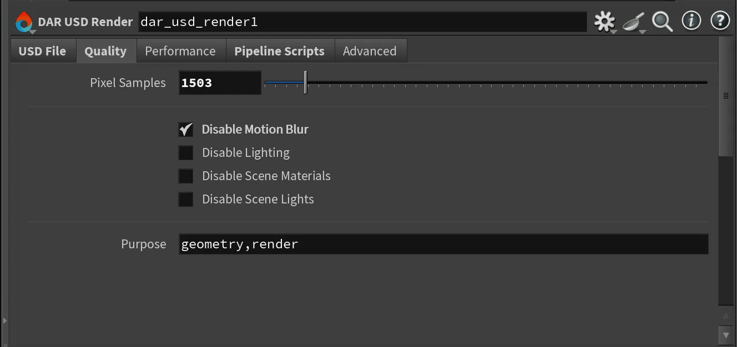The width and height of the screenshot is (737, 347).
Task: Open the Pipeline Scripts tab
Action: click(x=280, y=50)
